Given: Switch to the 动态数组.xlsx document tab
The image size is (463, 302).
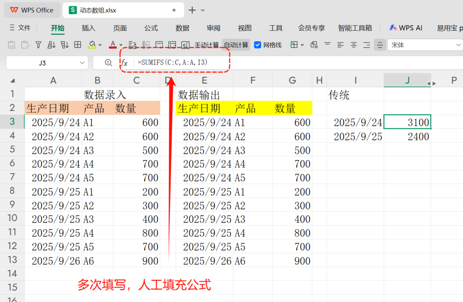Looking at the screenshot, I should tap(123, 10).
